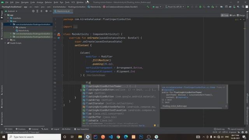Open the Event Log
This screenshot has width=249, height=140.
coord(219,129)
